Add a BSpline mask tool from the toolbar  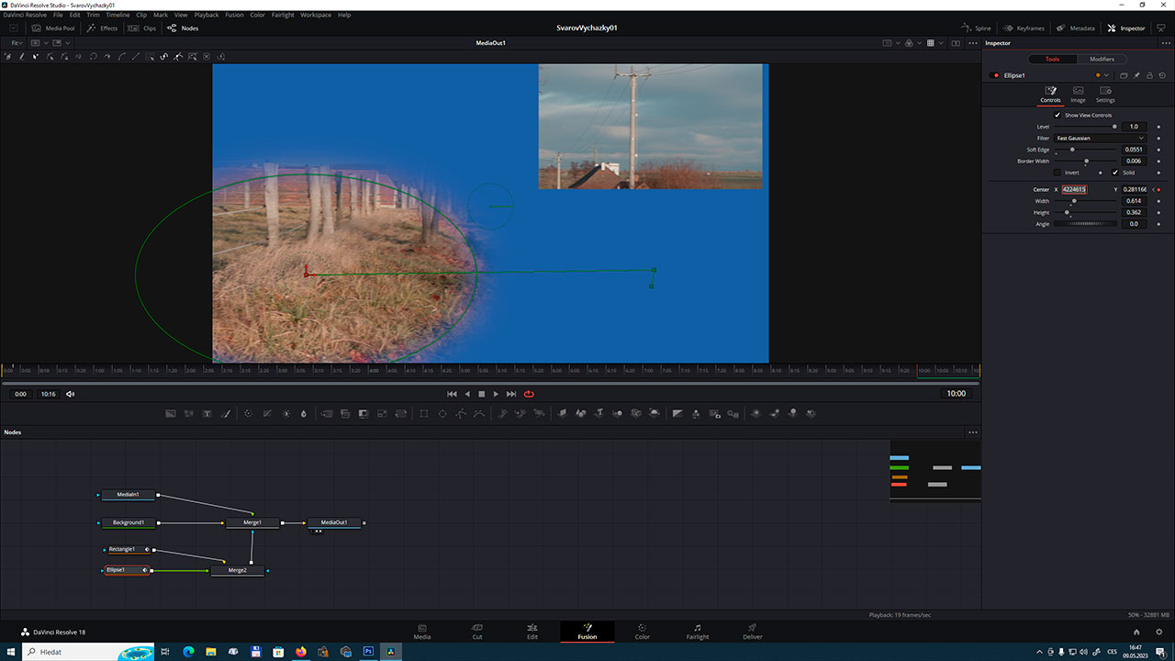tap(480, 414)
